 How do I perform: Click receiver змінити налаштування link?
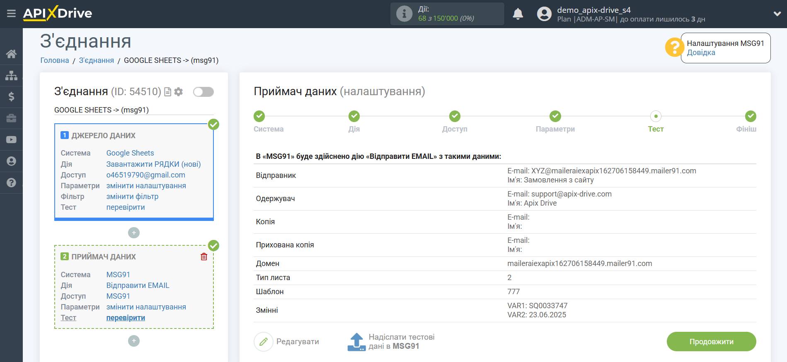tap(146, 307)
